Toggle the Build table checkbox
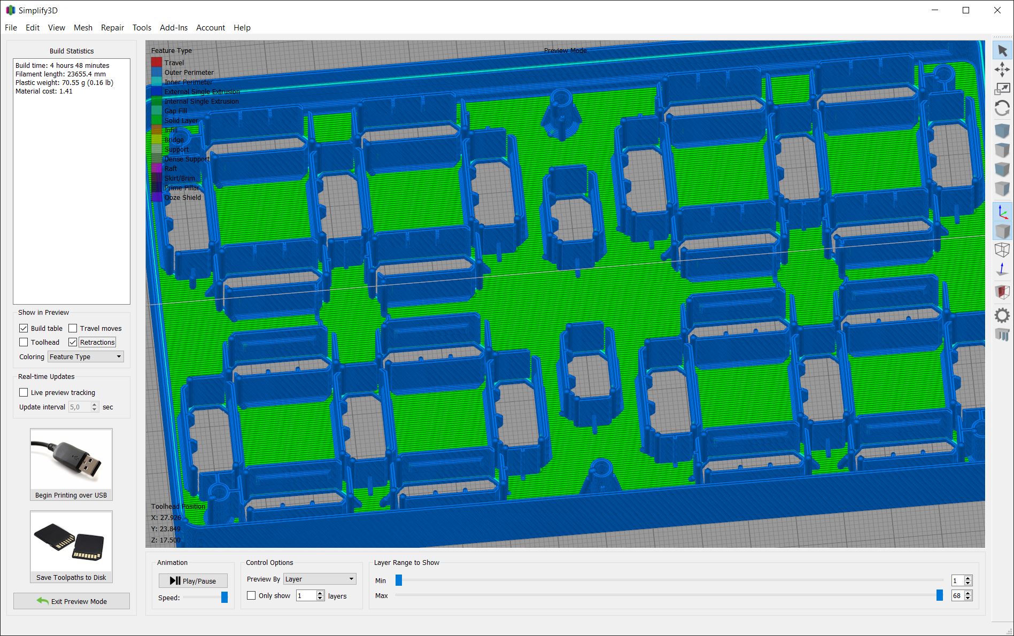The height and width of the screenshot is (636, 1014). (x=24, y=328)
